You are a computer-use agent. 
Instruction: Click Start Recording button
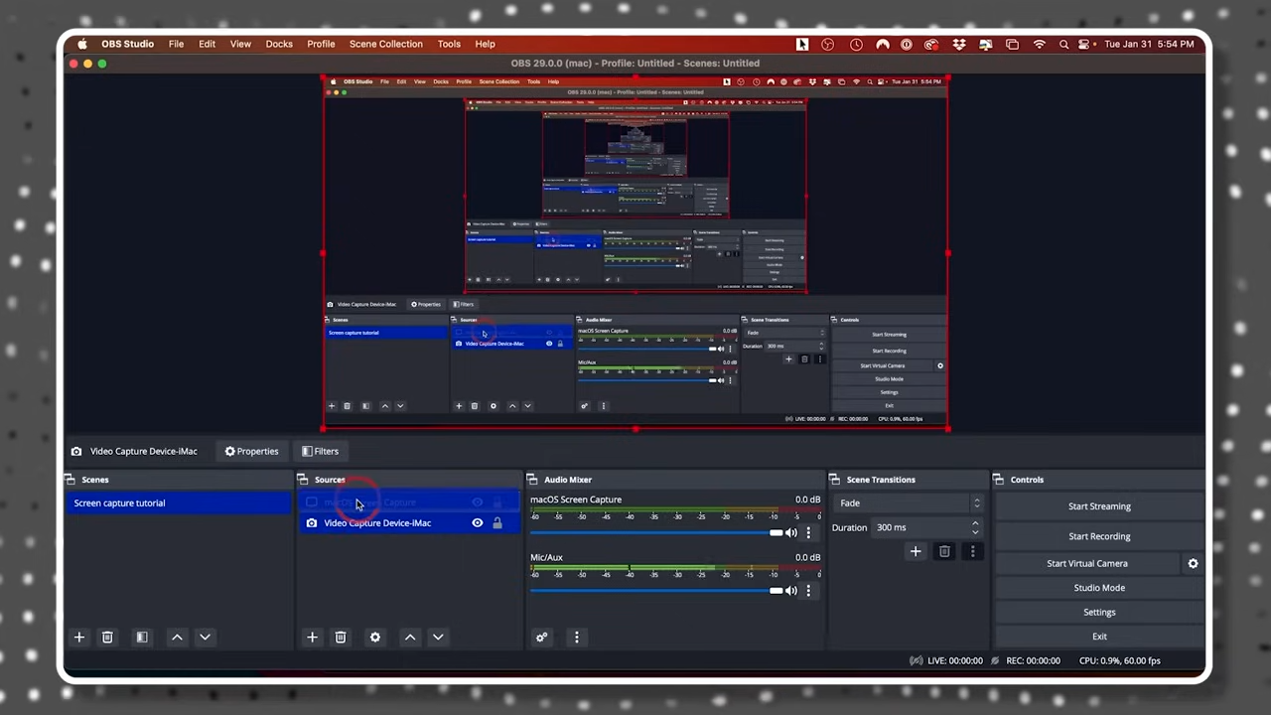click(x=1099, y=536)
